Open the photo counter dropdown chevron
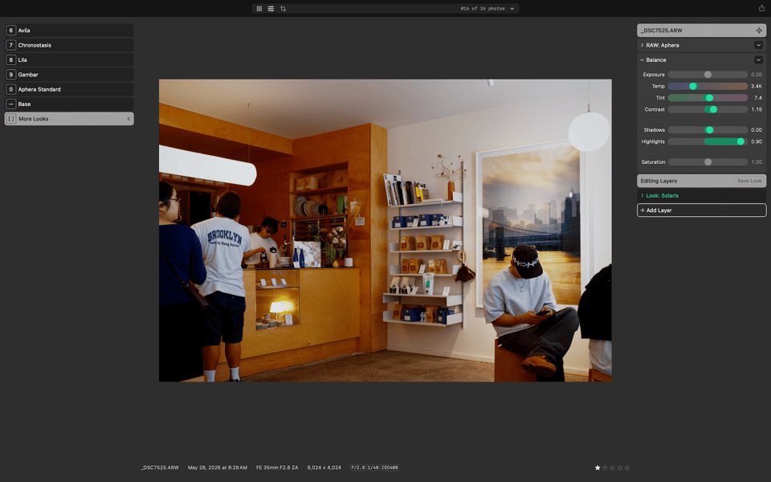 click(x=512, y=8)
